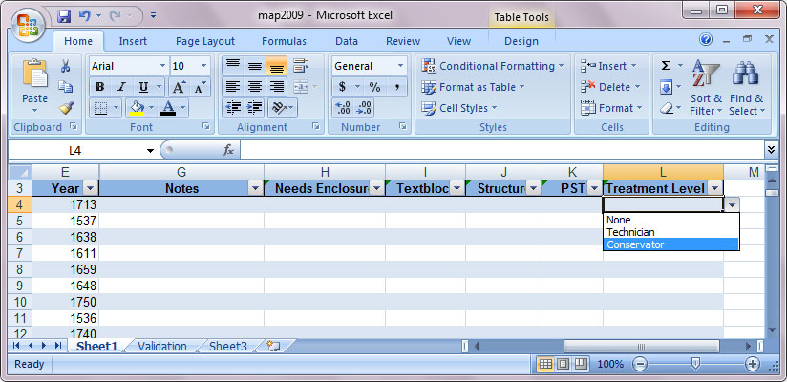
Task: Toggle Bold formatting
Action: (x=99, y=87)
